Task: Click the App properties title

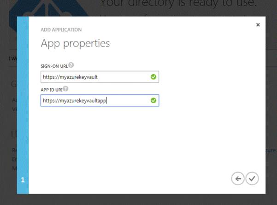Action: [x=75, y=43]
